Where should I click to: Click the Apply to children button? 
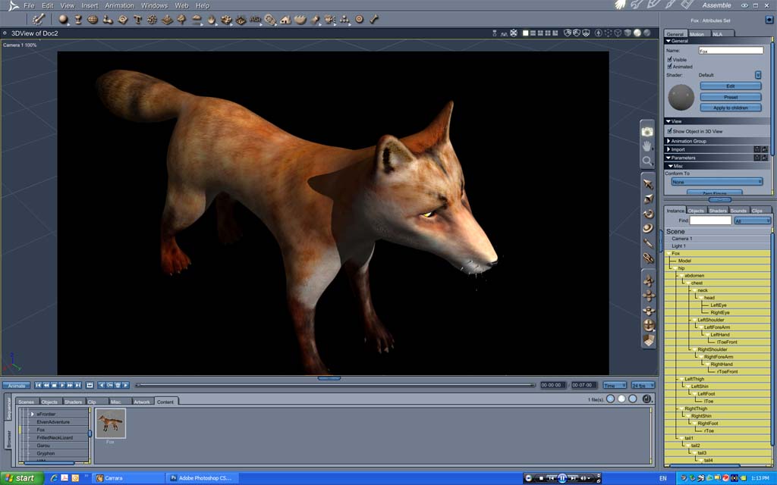pos(730,108)
